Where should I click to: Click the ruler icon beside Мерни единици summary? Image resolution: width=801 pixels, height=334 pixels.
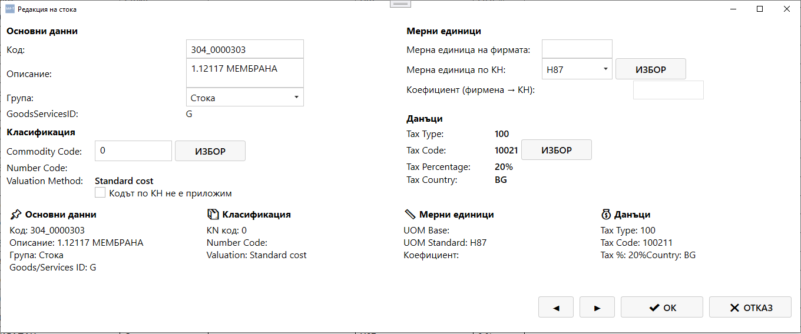coord(410,215)
